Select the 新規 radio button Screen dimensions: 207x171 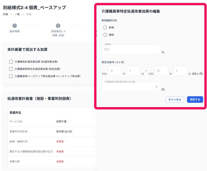[x=105, y=28]
